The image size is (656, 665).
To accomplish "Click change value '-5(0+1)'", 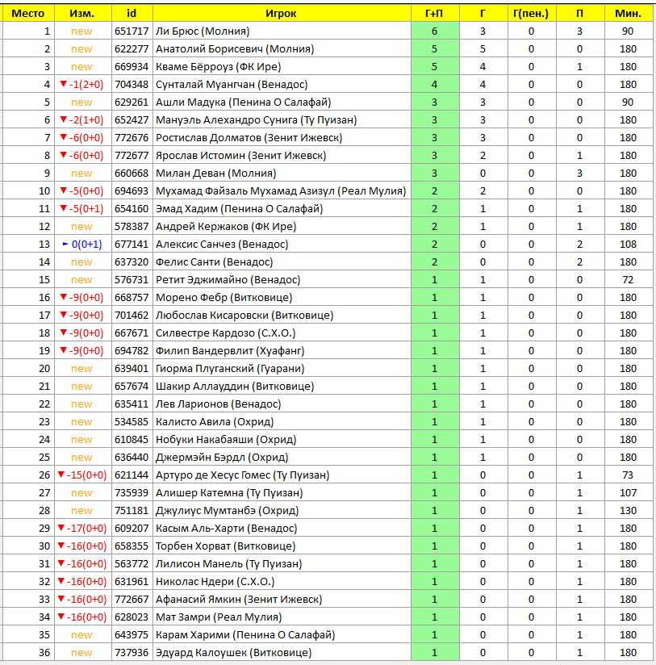I will click(x=81, y=209).
